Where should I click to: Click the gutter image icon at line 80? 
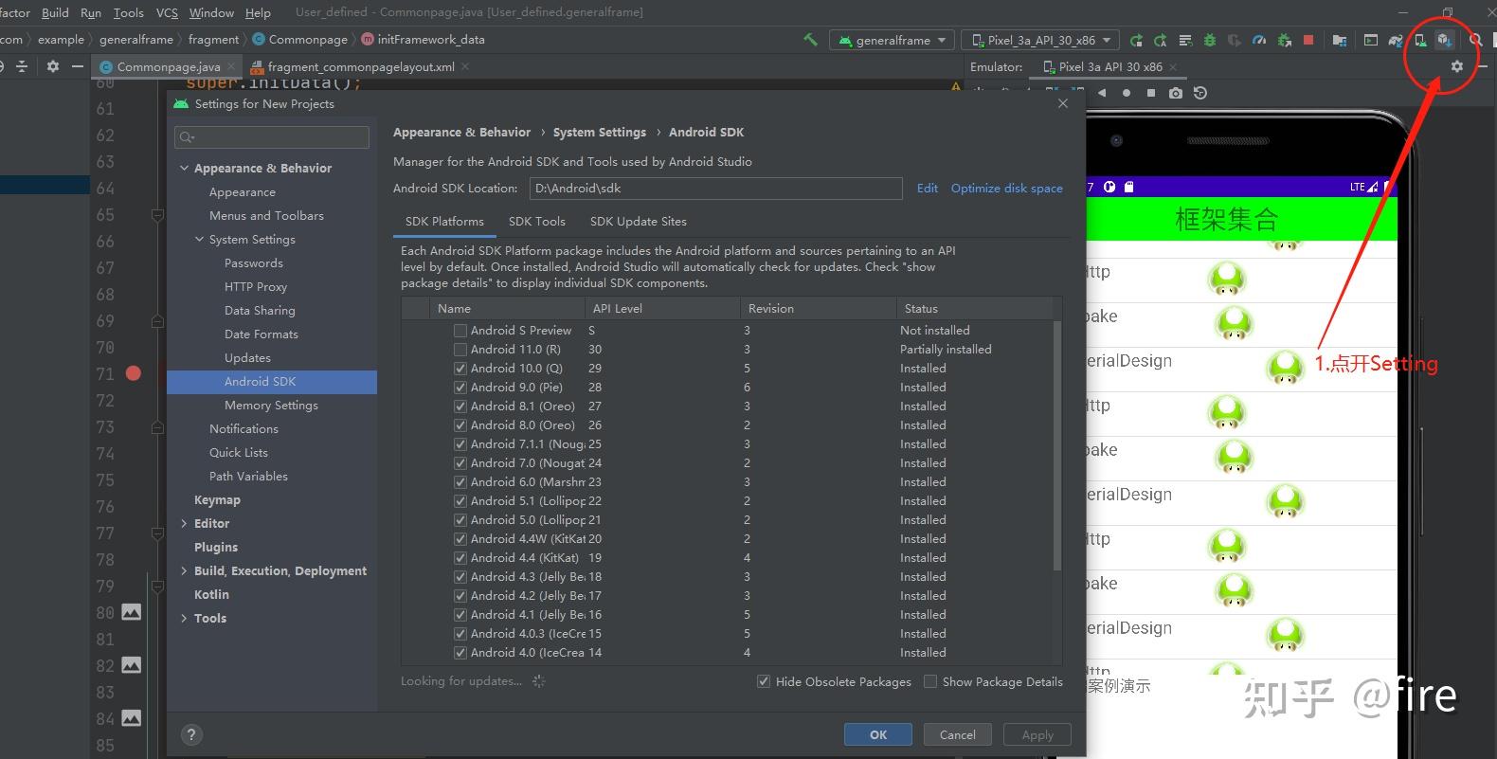point(132,612)
